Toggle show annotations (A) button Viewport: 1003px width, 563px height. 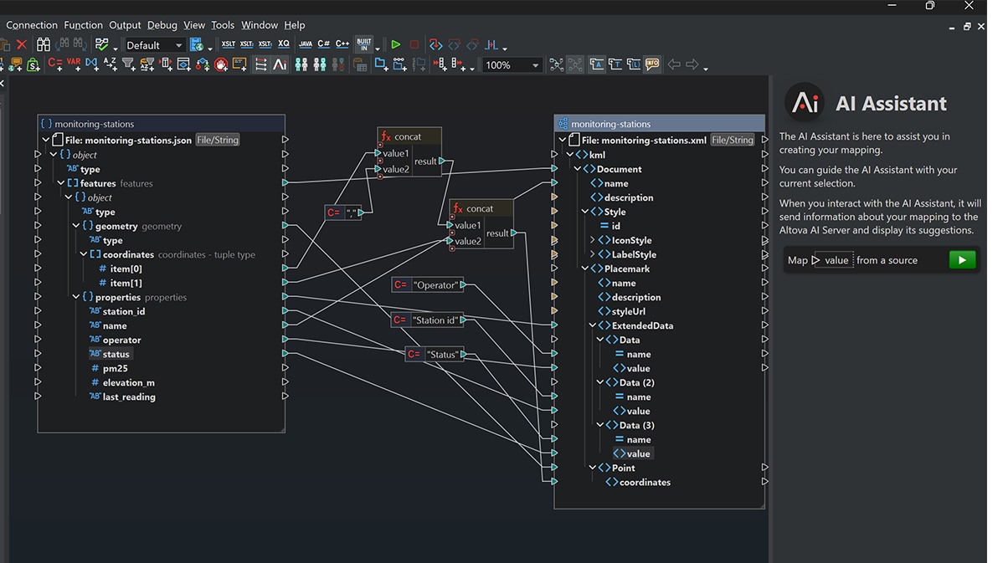(x=596, y=64)
